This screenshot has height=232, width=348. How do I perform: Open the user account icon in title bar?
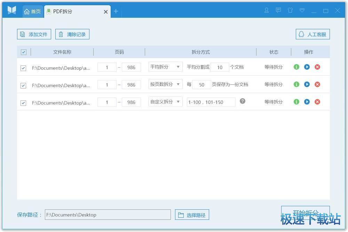(x=267, y=10)
